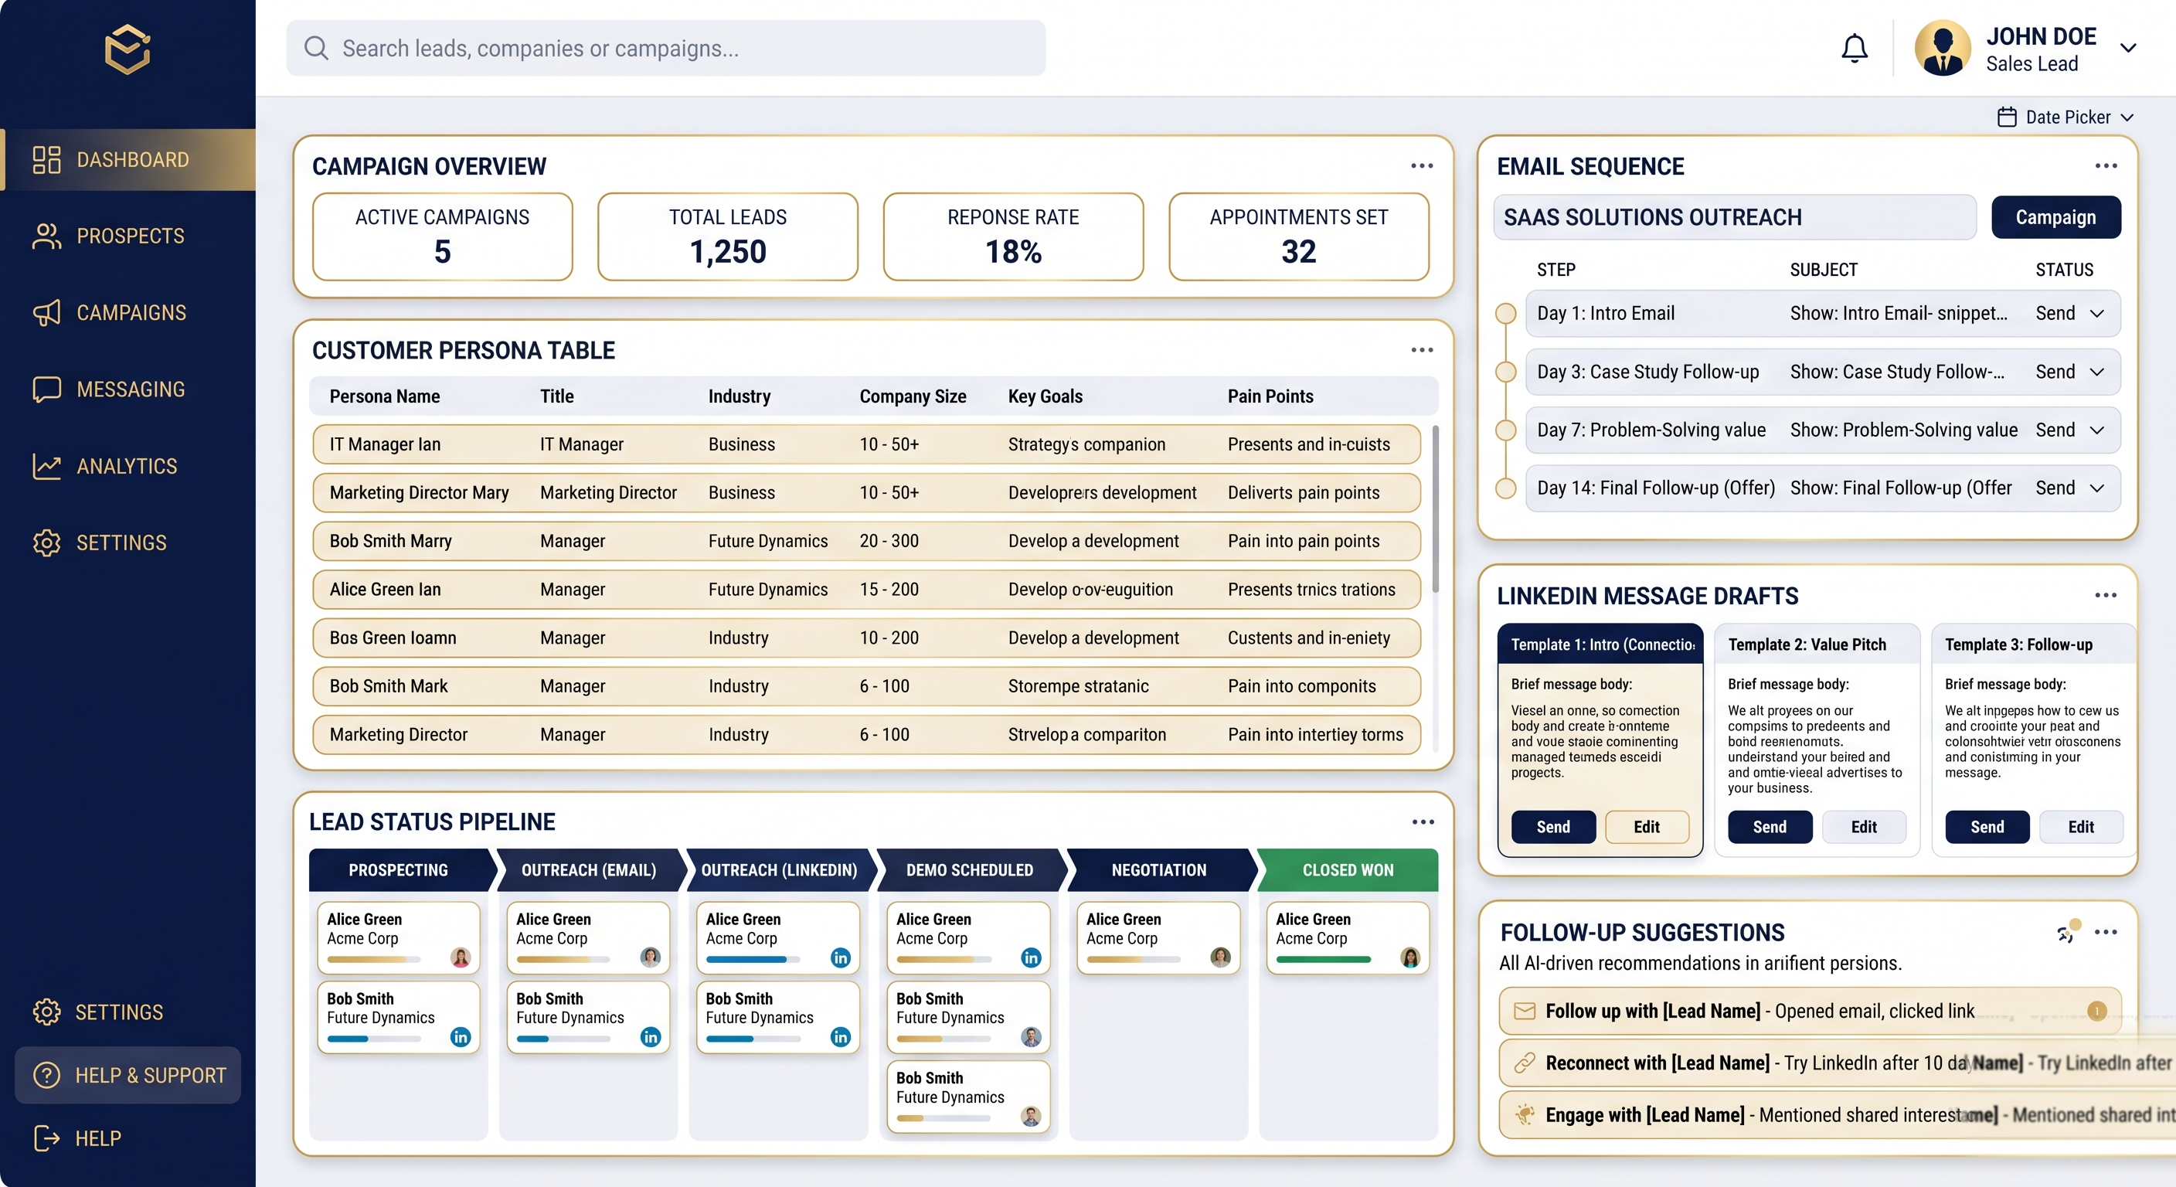This screenshot has width=2176, height=1187.
Task: Select Day 14 Final Follow-up step circle
Action: [x=1505, y=488]
